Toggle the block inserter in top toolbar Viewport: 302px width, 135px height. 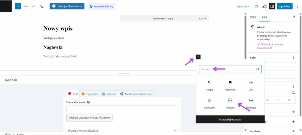[18, 6]
